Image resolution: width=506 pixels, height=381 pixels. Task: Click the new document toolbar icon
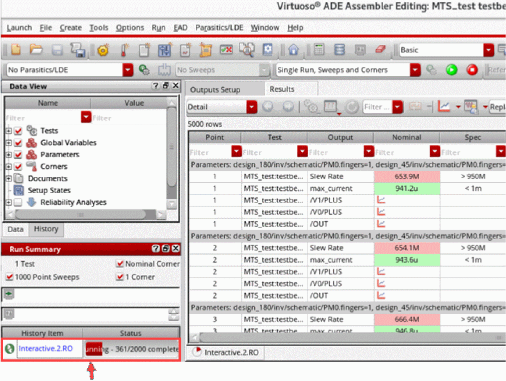pyautogui.click(x=16, y=49)
